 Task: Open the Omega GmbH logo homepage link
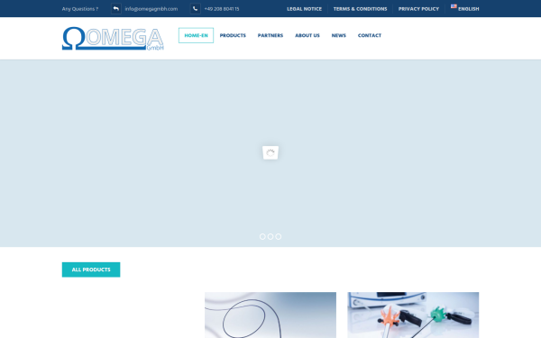coord(113,38)
